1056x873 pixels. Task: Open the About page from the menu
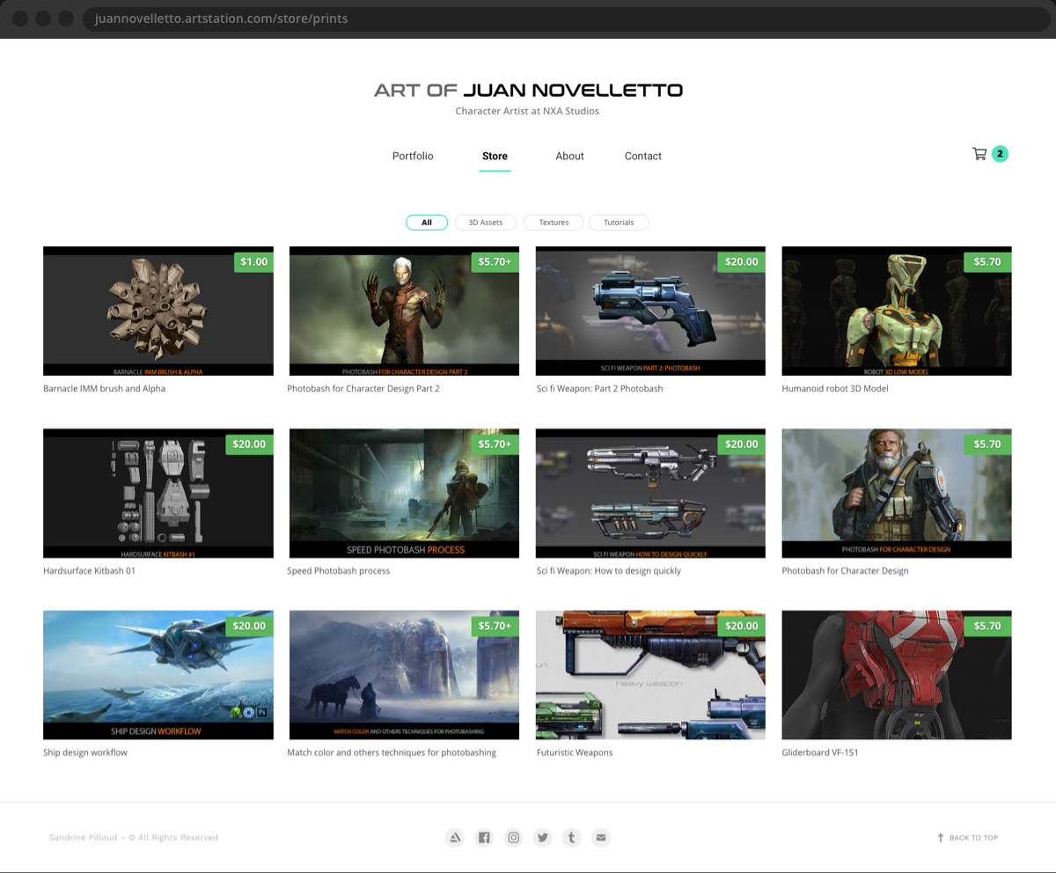(x=569, y=156)
